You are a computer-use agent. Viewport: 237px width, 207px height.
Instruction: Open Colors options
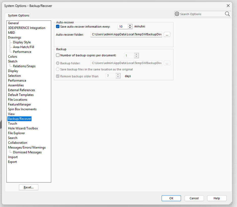pos(13,57)
